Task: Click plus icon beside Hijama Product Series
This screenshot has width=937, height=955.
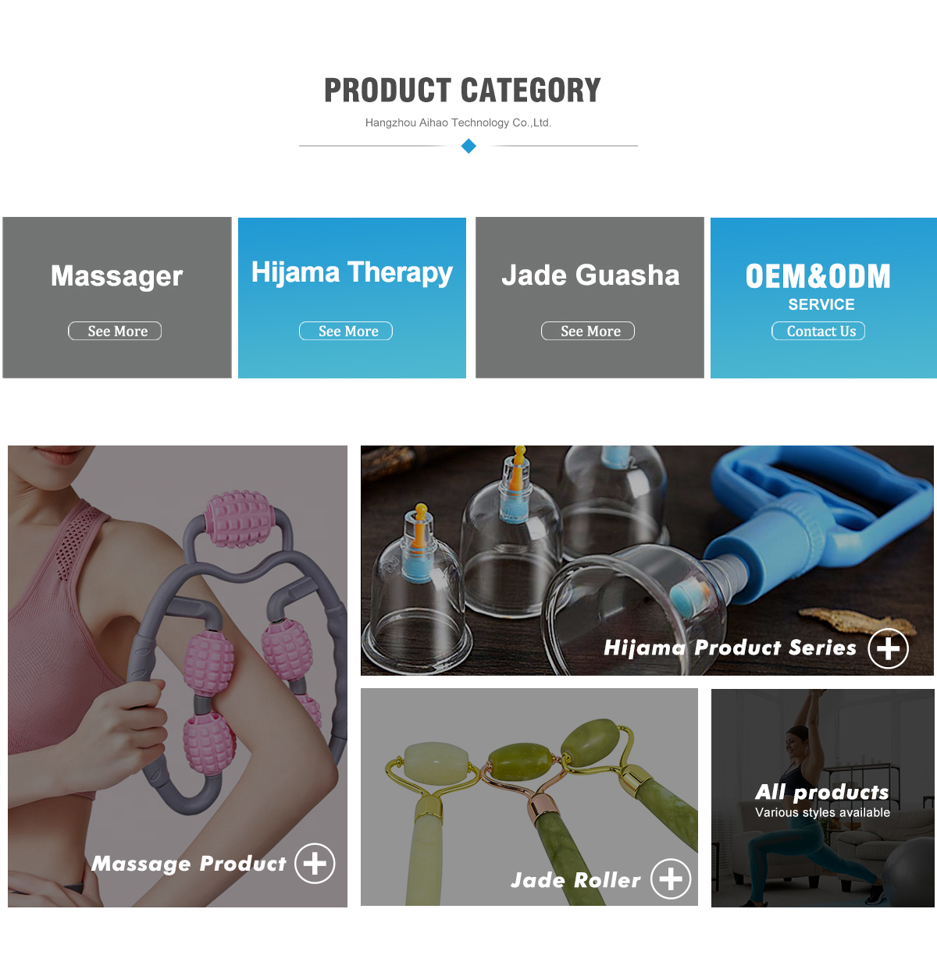Action: click(889, 648)
